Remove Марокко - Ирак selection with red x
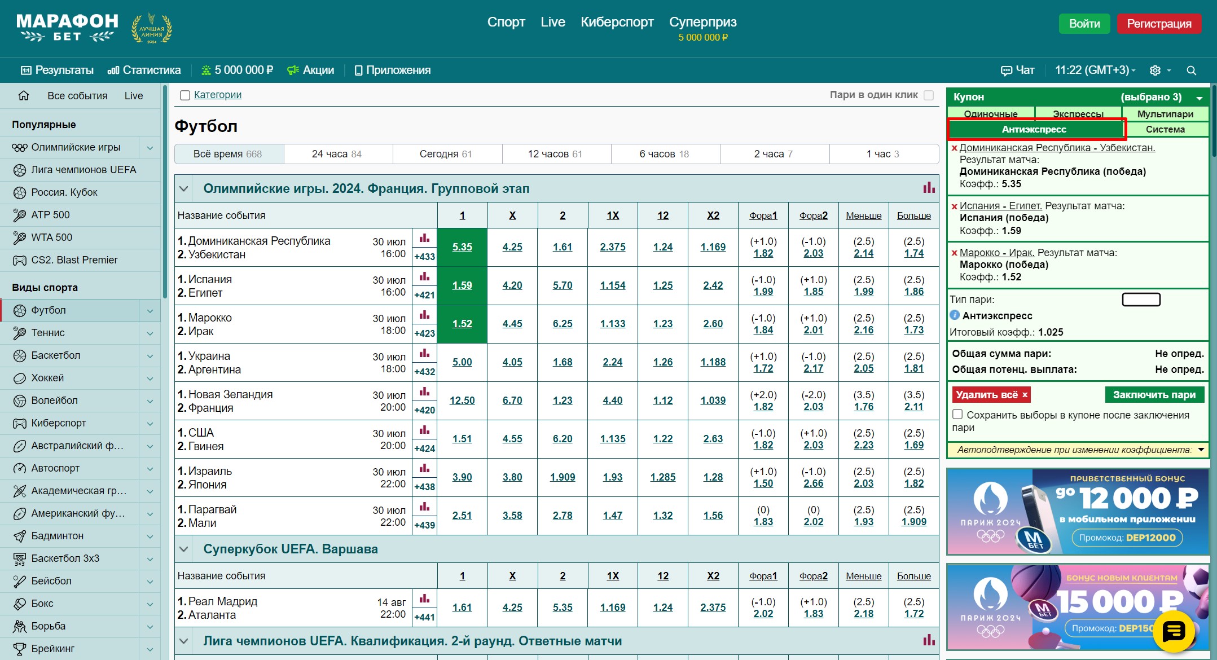The height and width of the screenshot is (660, 1217). [x=954, y=253]
